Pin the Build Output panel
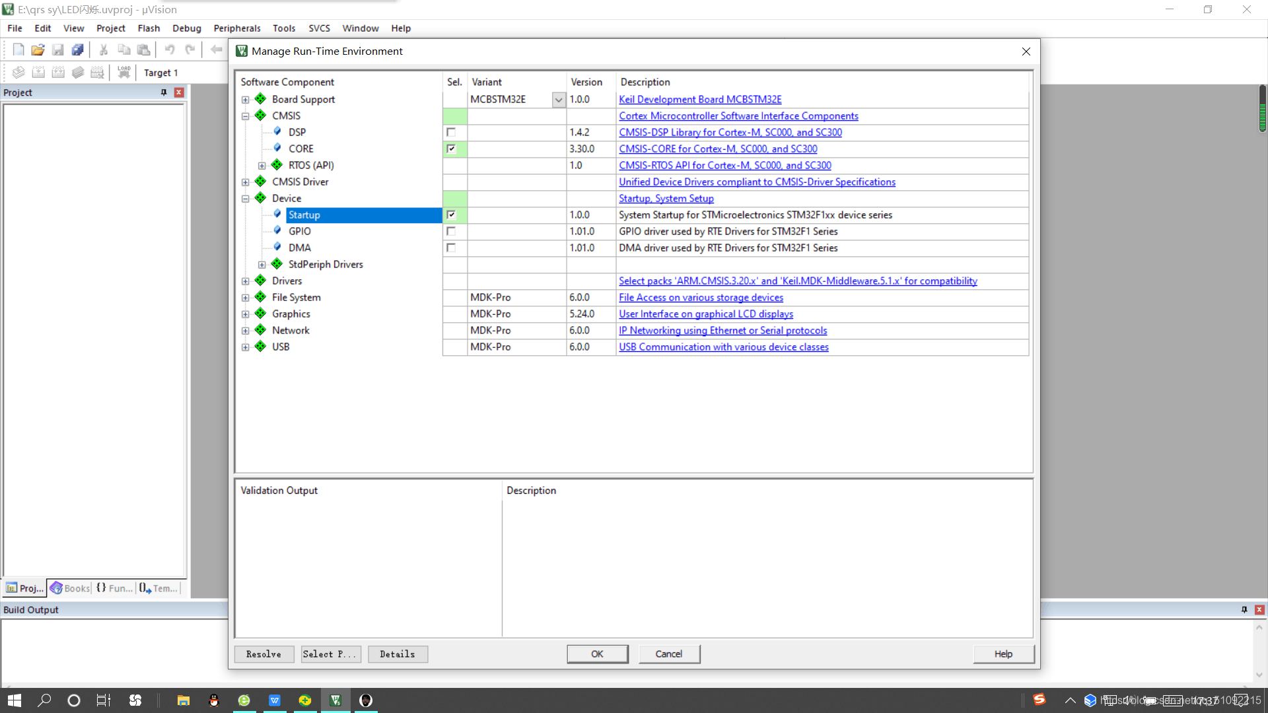Image resolution: width=1268 pixels, height=713 pixels. [x=1244, y=610]
